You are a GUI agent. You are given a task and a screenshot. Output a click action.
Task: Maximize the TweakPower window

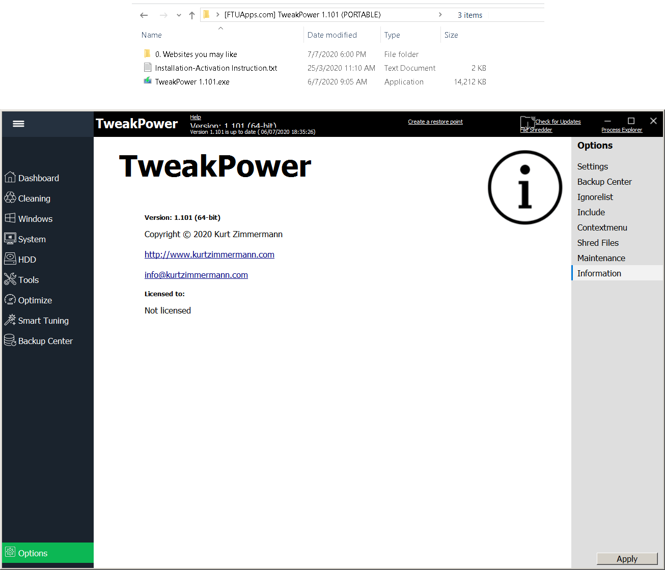click(x=631, y=121)
